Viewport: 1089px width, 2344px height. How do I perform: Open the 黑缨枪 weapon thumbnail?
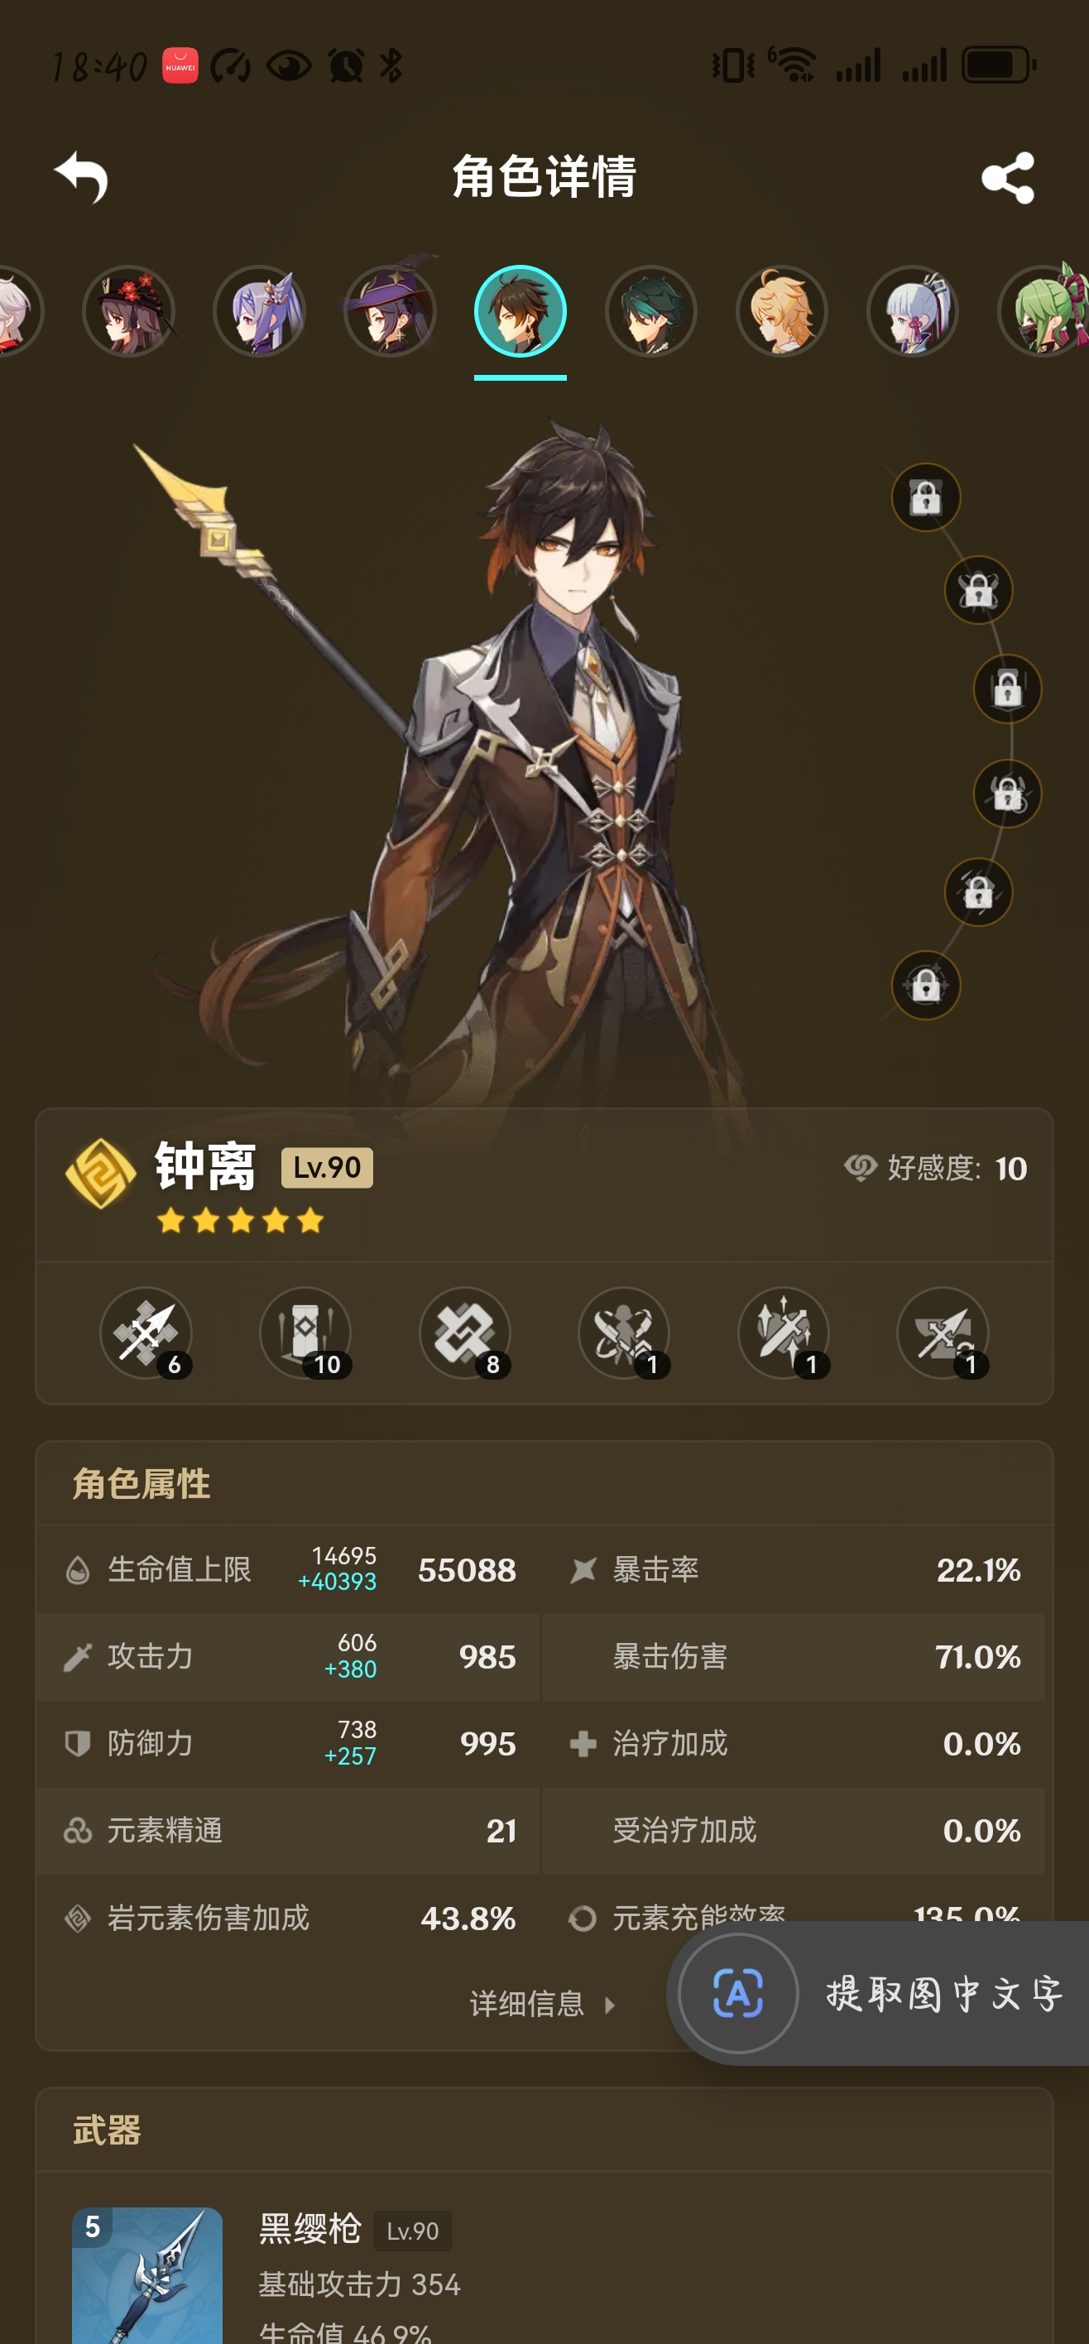pyautogui.click(x=147, y=2274)
